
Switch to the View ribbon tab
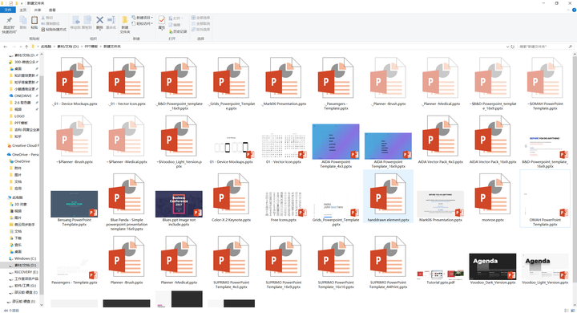click(52, 10)
